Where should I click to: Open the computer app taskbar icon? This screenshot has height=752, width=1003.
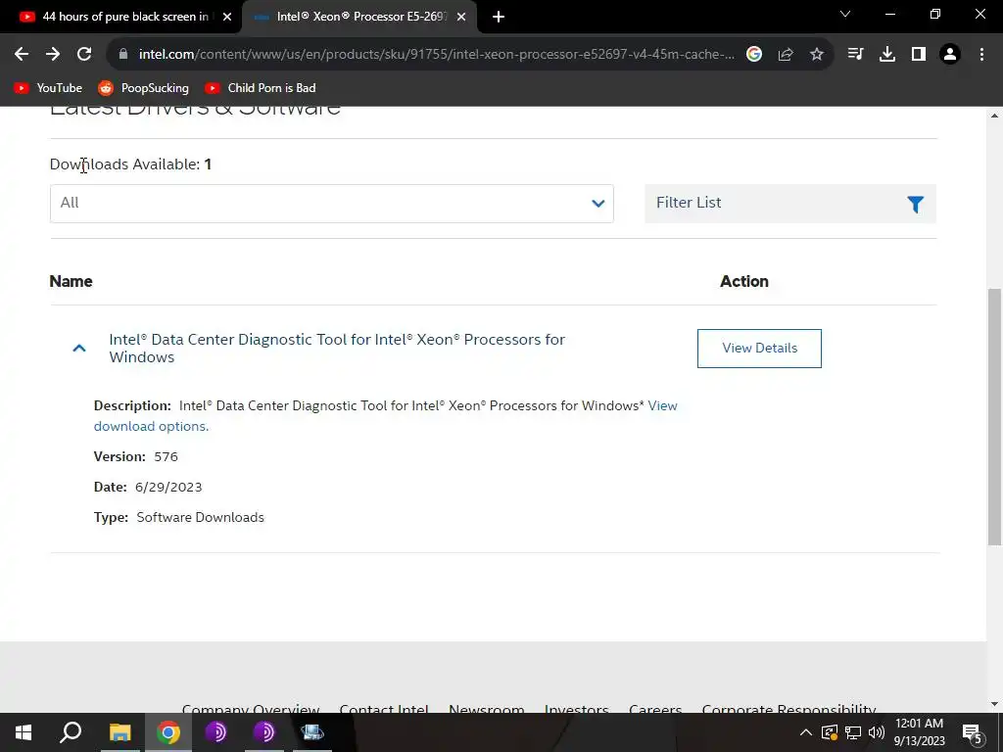tap(312, 732)
